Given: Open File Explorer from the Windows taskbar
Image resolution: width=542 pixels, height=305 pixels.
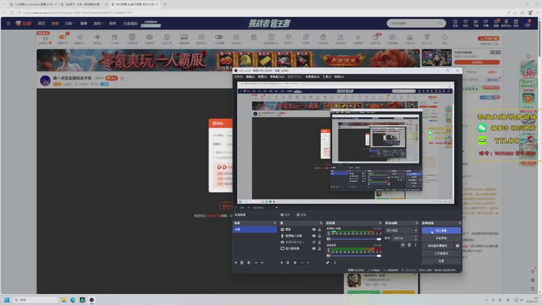Looking at the screenshot, I should pyautogui.click(x=64, y=300).
